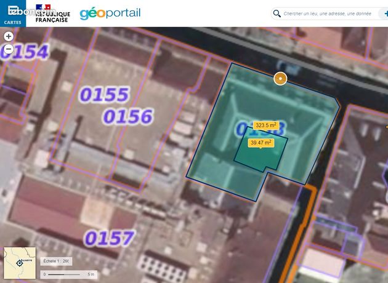
Task: Click the géoportail logo
Action: point(110,14)
